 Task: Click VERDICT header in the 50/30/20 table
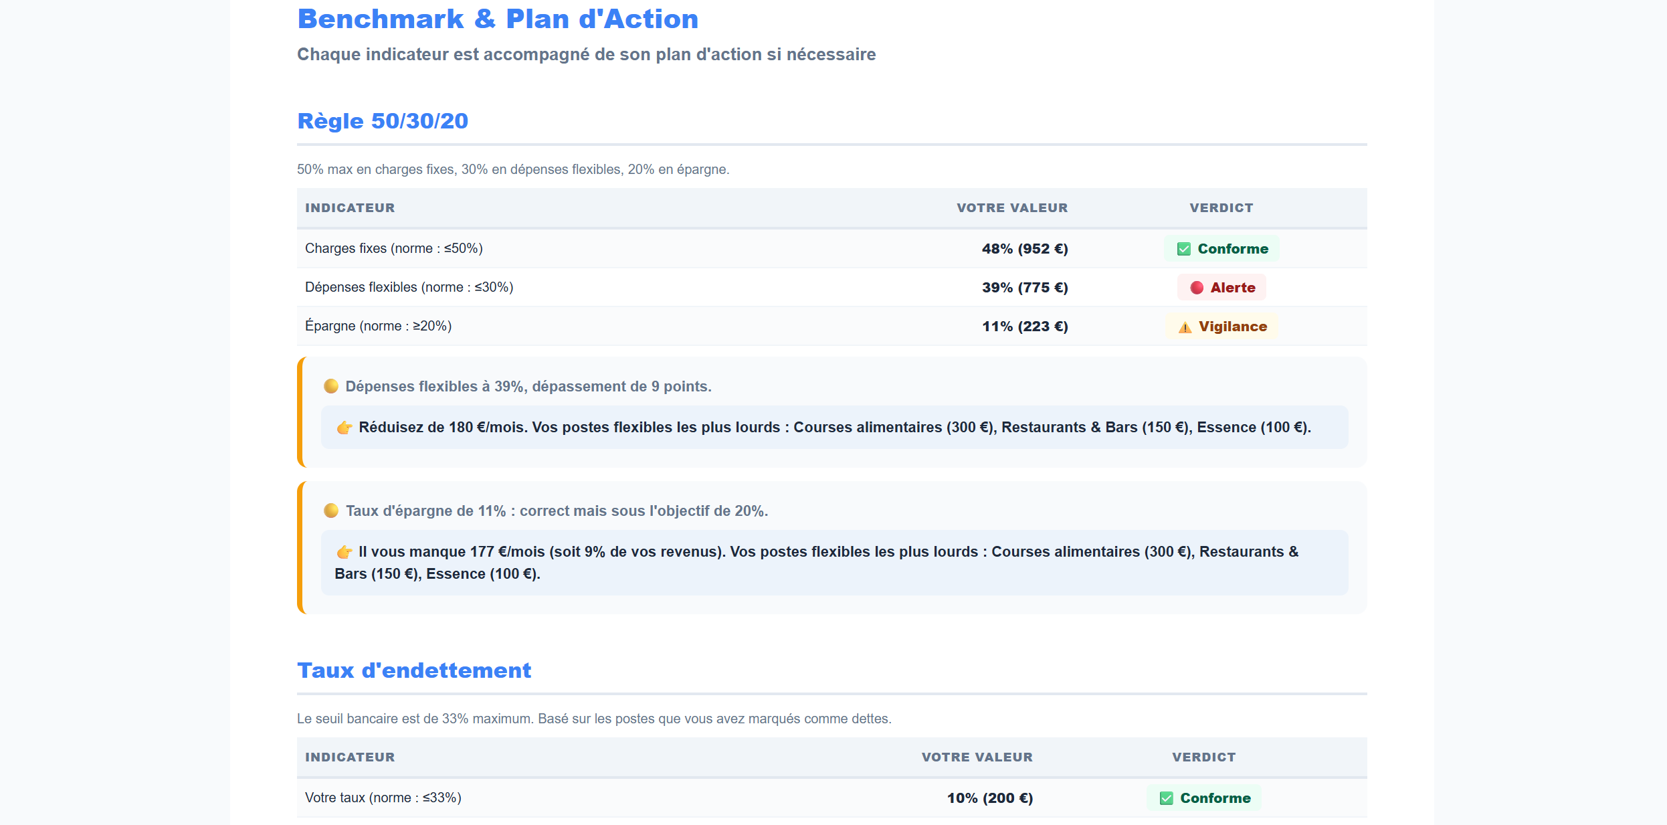click(x=1221, y=208)
